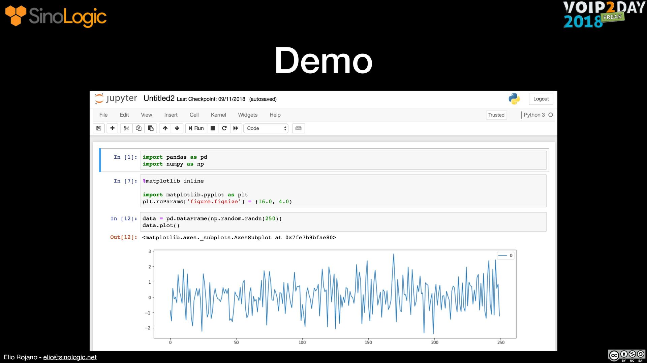Open the Widgets menu

[247, 115]
